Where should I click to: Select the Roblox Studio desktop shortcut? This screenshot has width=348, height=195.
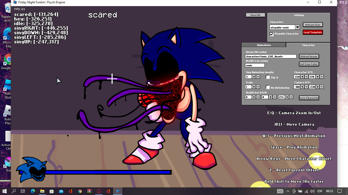[x=7, y=89]
